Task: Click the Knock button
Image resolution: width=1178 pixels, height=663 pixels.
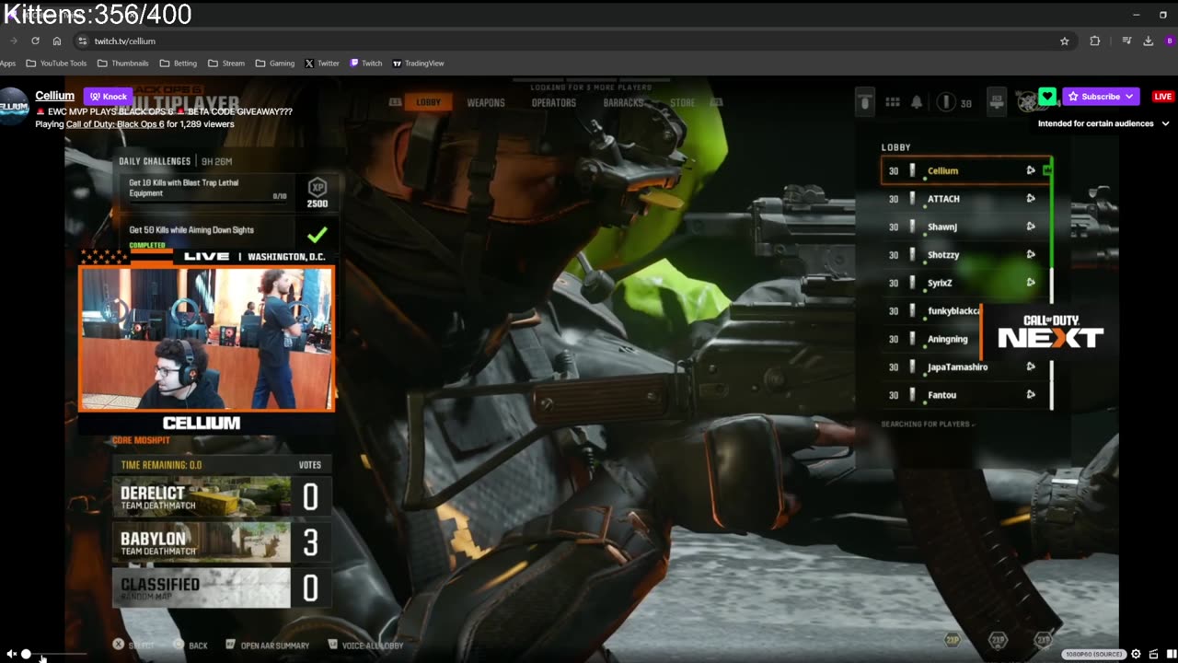Action: [x=108, y=97]
